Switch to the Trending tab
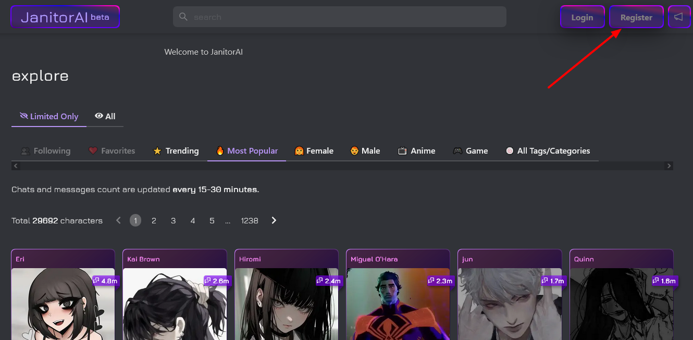The height and width of the screenshot is (340, 693). [176, 151]
